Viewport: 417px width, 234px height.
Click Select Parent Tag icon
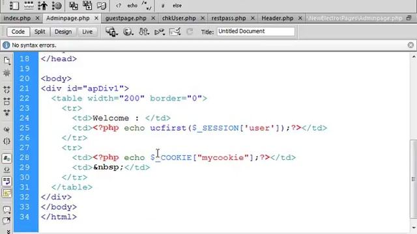(x=7, y=130)
